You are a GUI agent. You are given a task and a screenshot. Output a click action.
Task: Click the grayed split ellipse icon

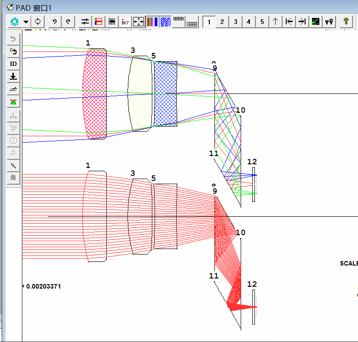(x=13, y=141)
